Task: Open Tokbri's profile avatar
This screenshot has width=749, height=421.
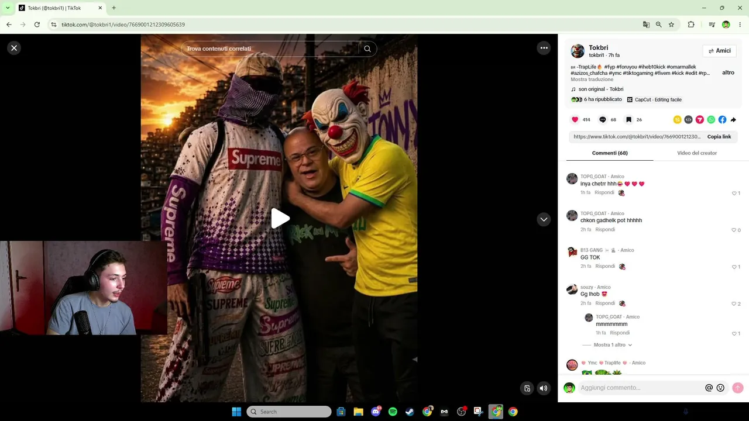Action: coord(578,51)
